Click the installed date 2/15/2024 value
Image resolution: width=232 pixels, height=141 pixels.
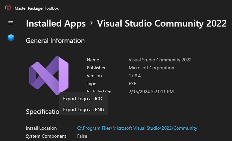(x=151, y=92)
